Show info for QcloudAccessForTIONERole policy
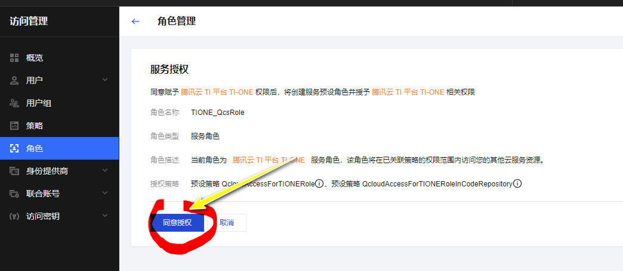The width and height of the screenshot is (623, 271). 319,184
